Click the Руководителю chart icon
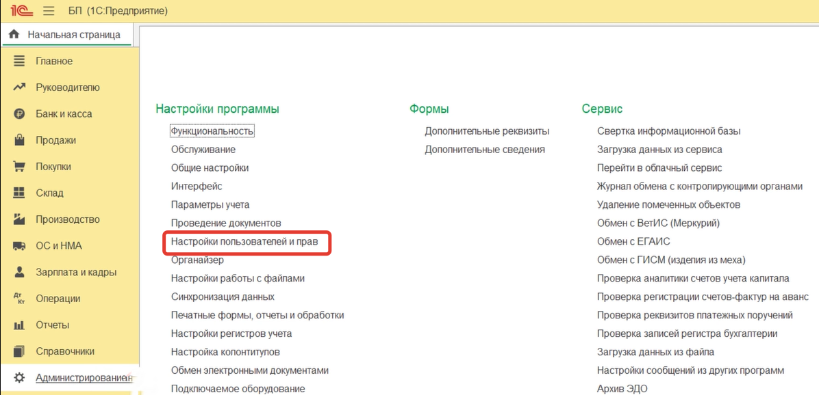The image size is (819, 395). (20, 87)
